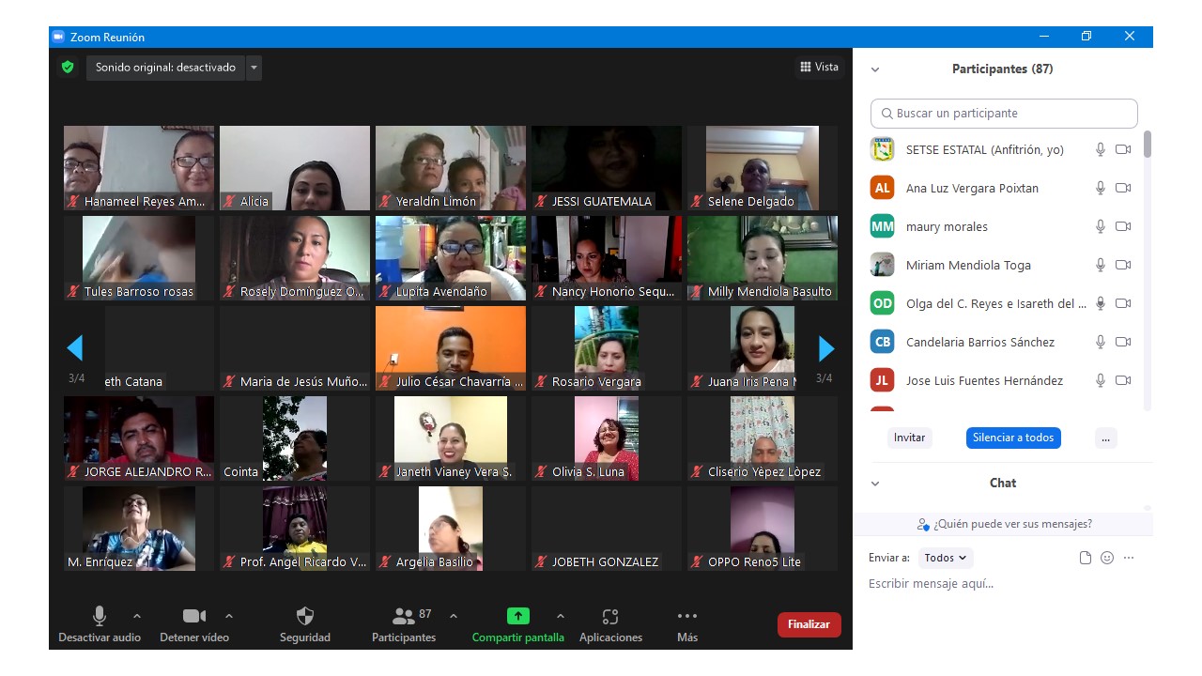Start sharing with Compartir pantalla
The height and width of the screenshot is (676, 1202).
coord(518,625)
